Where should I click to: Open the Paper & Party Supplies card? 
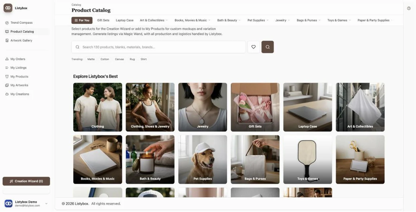click(360, 160)
